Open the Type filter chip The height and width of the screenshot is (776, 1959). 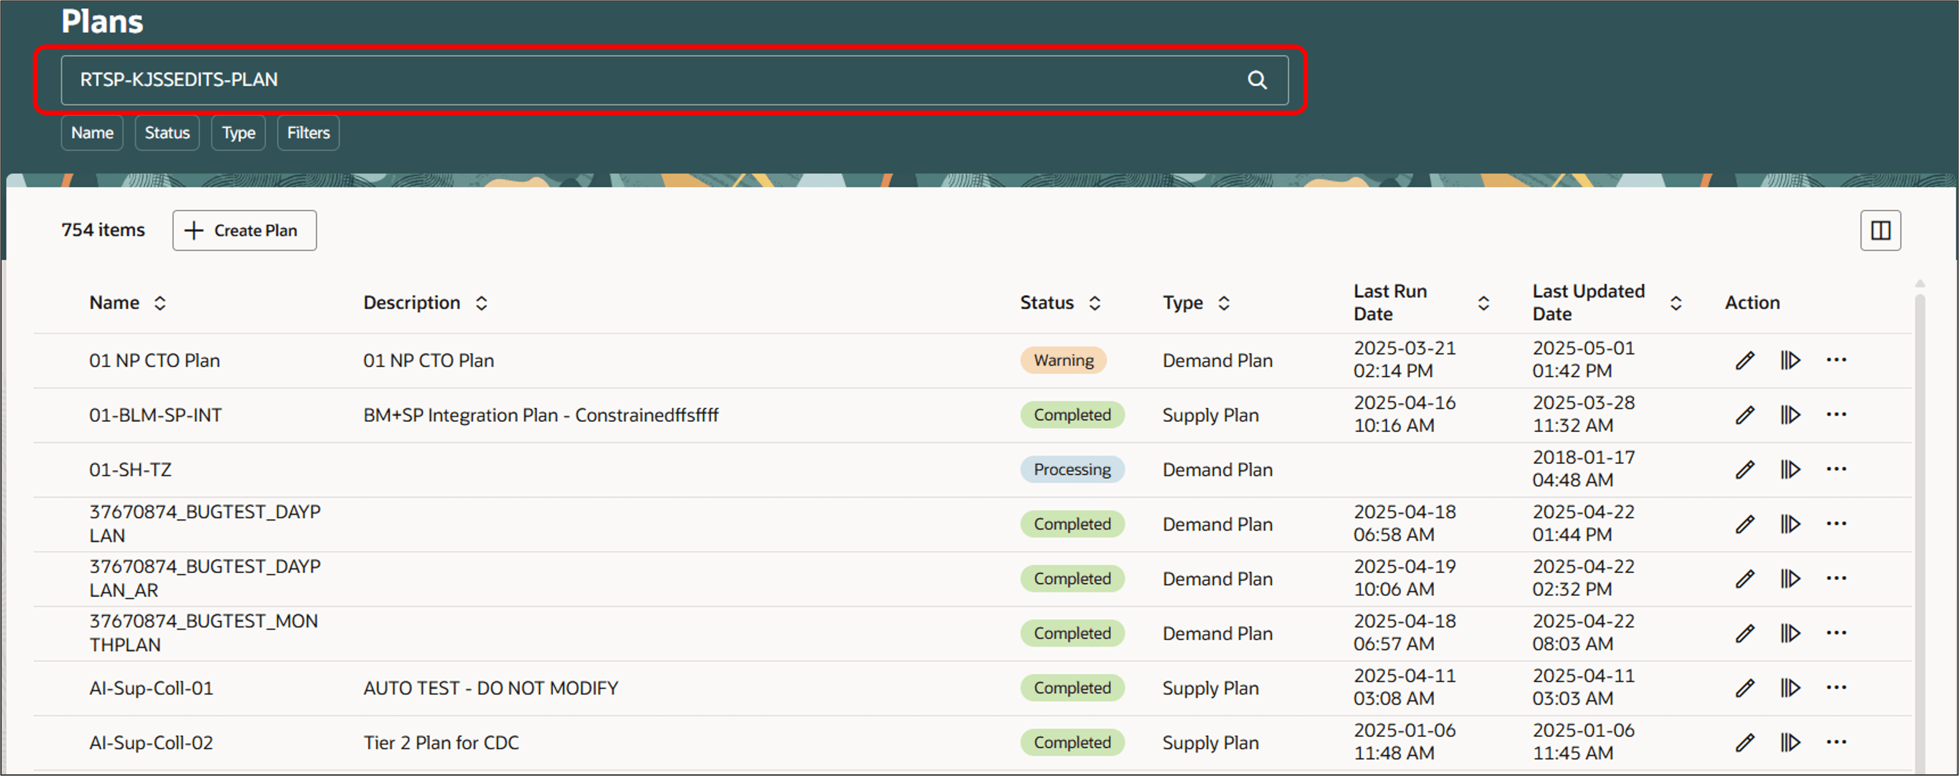pos(238,133)
